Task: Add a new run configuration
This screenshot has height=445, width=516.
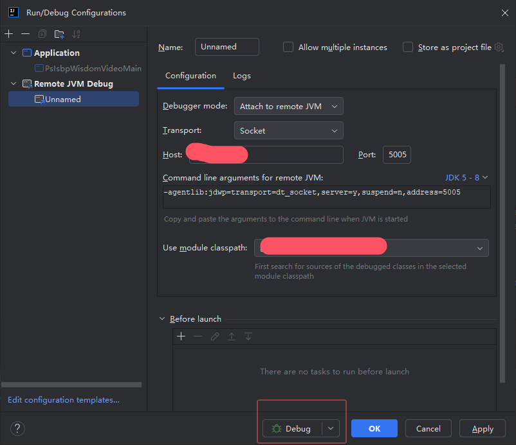Action: [9, 34]
